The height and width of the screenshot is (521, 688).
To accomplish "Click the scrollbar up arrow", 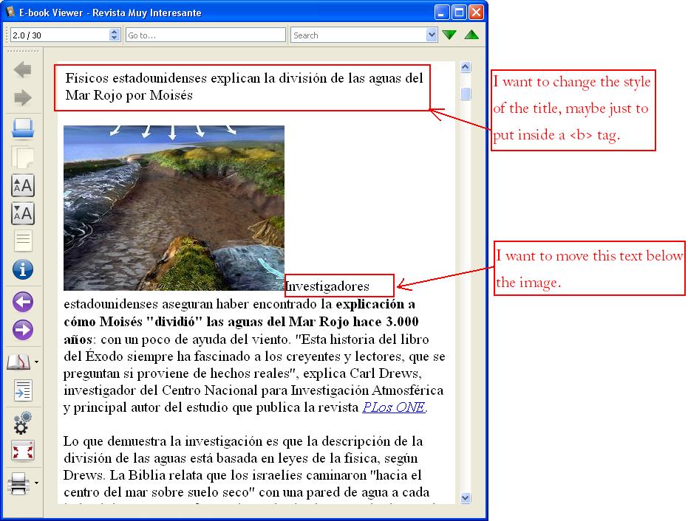I will (466, 67).
